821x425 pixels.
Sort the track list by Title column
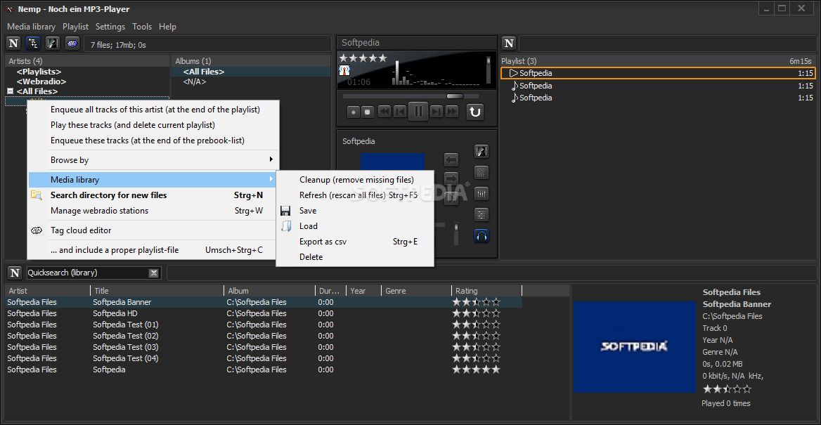[157, 291]
